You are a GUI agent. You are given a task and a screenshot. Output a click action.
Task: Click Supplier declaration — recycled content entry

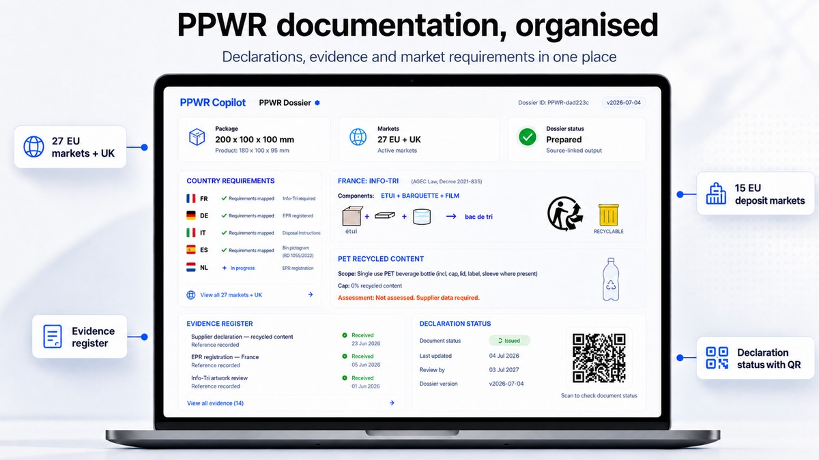pos(242,337)
